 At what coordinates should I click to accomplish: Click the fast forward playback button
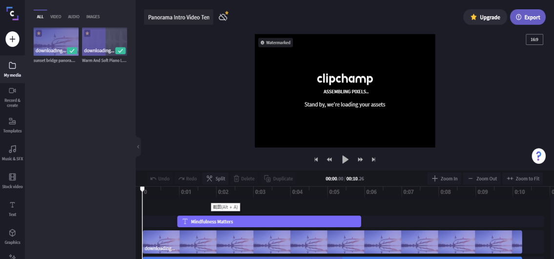[360, 160]
